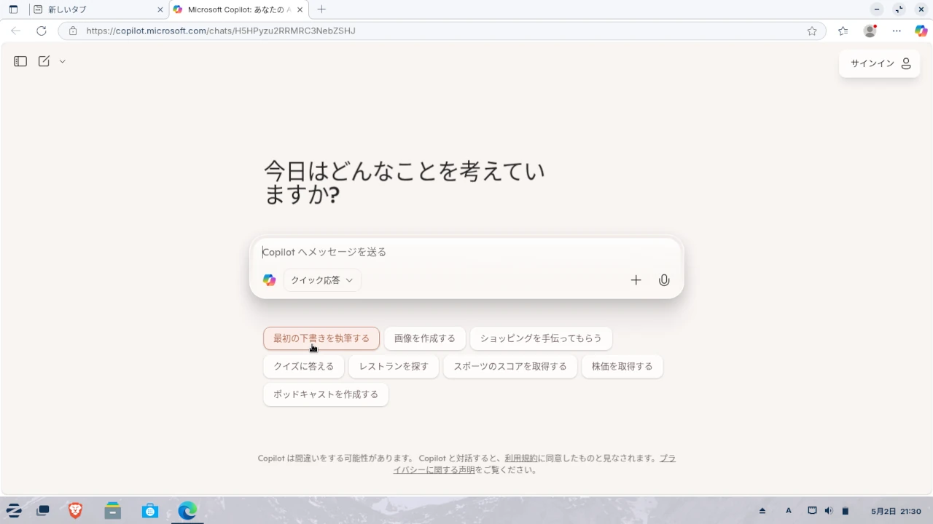
Task: Close the Microsoft Copilot tab
Action: [x=300, y=9]
